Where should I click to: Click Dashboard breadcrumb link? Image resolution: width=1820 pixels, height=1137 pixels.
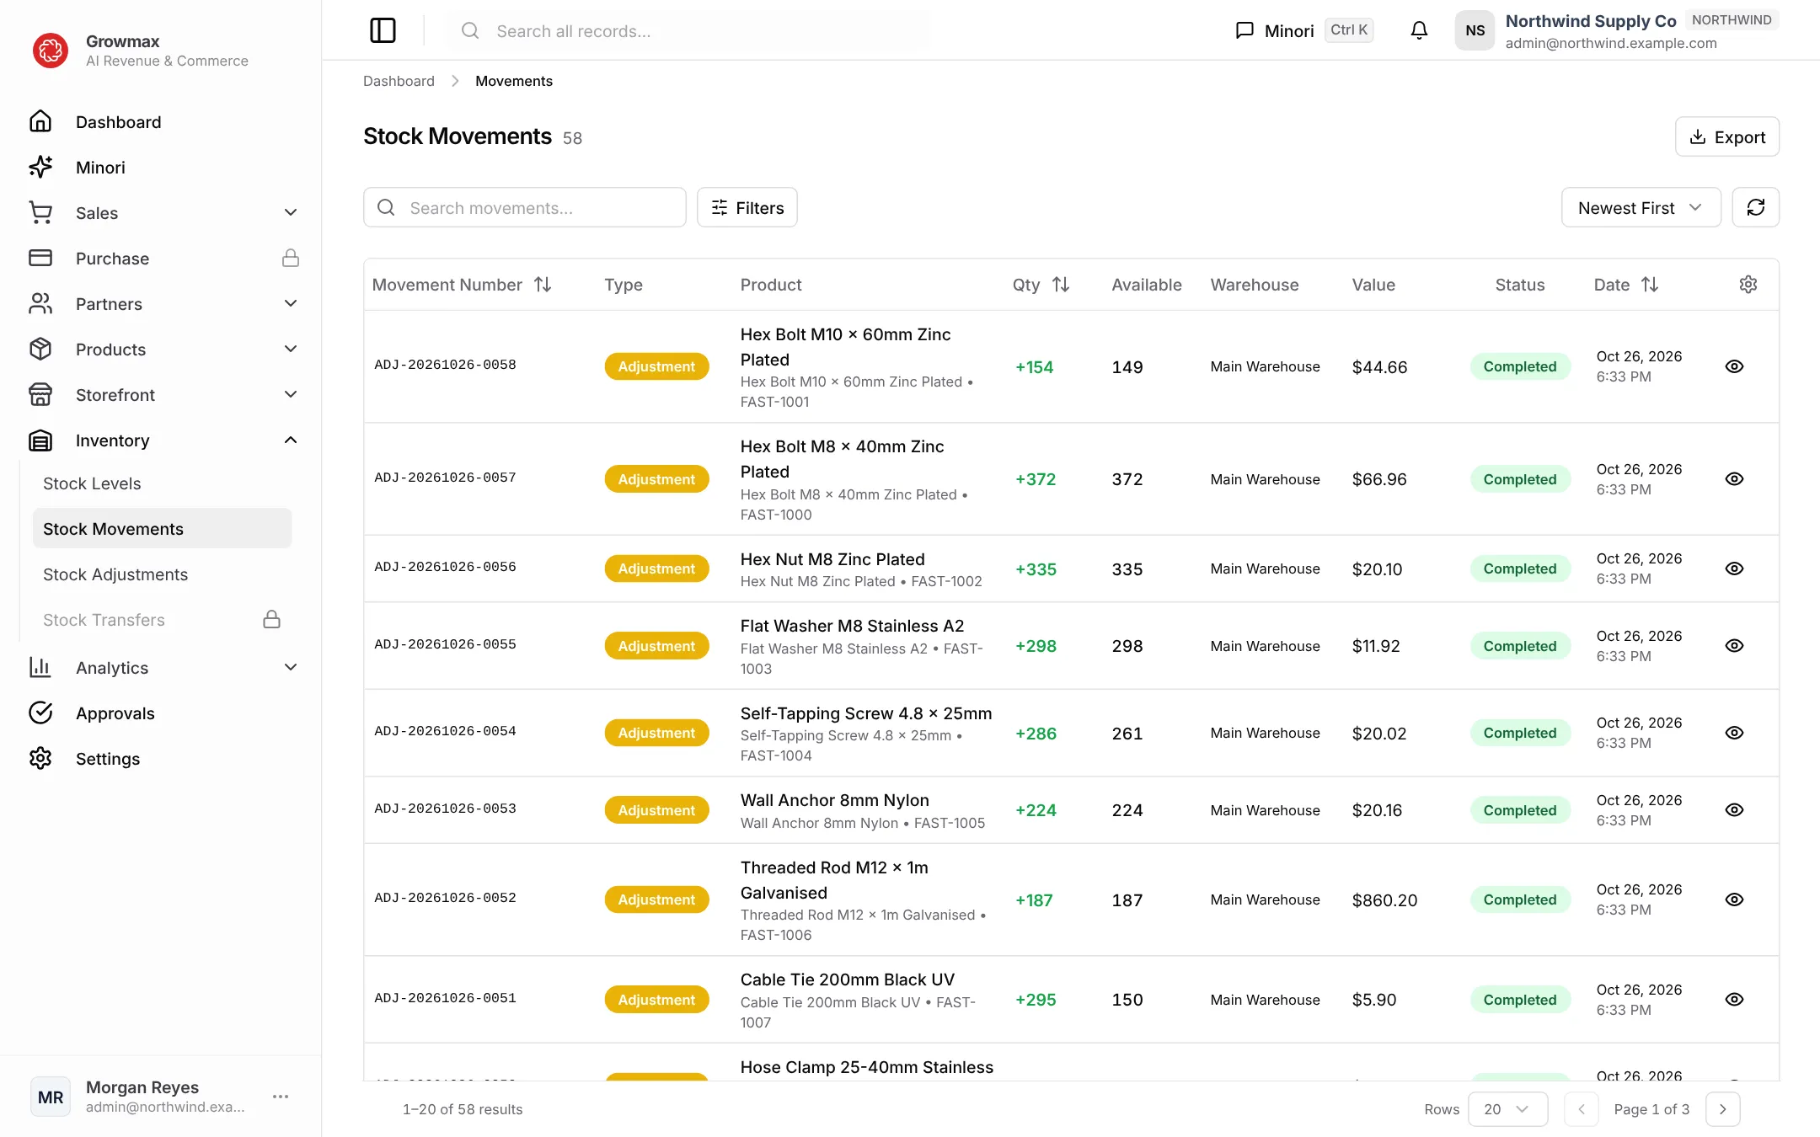click(x=399, y=81)
